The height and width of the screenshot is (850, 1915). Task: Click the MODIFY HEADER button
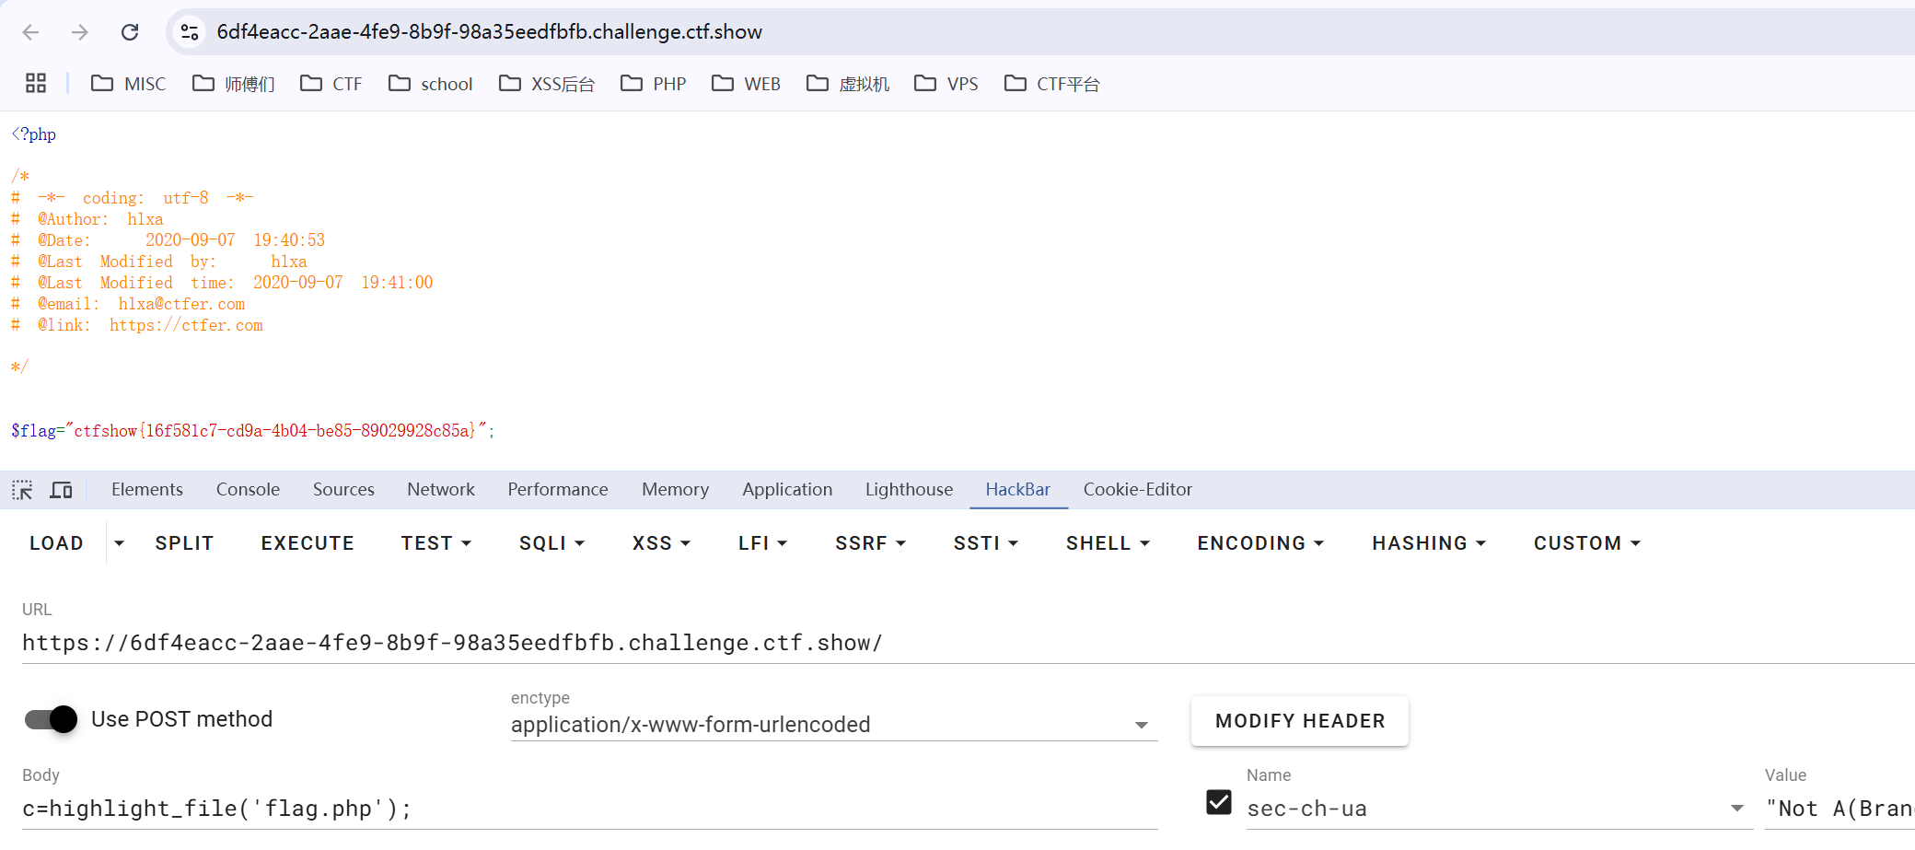(1299, 721)
